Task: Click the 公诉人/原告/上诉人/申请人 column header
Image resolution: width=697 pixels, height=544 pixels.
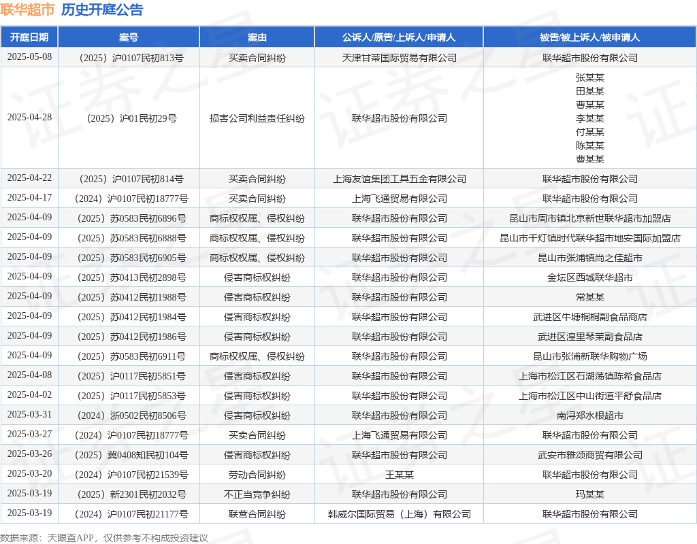Action: pos(399,37)
